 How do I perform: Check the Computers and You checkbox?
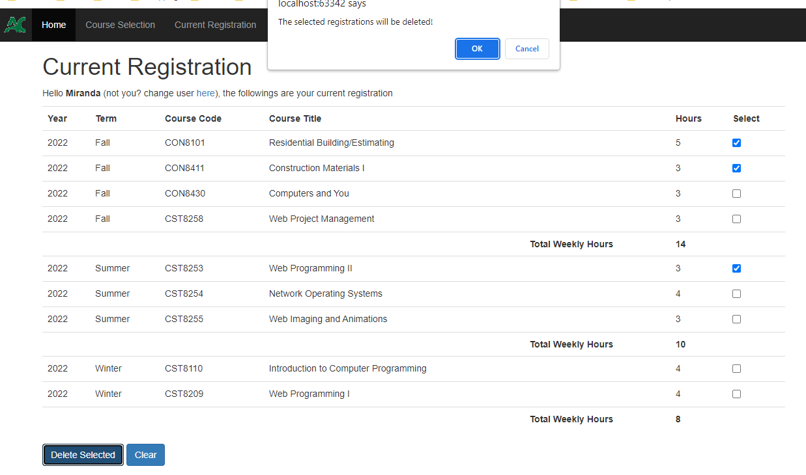tap(736, 193)
